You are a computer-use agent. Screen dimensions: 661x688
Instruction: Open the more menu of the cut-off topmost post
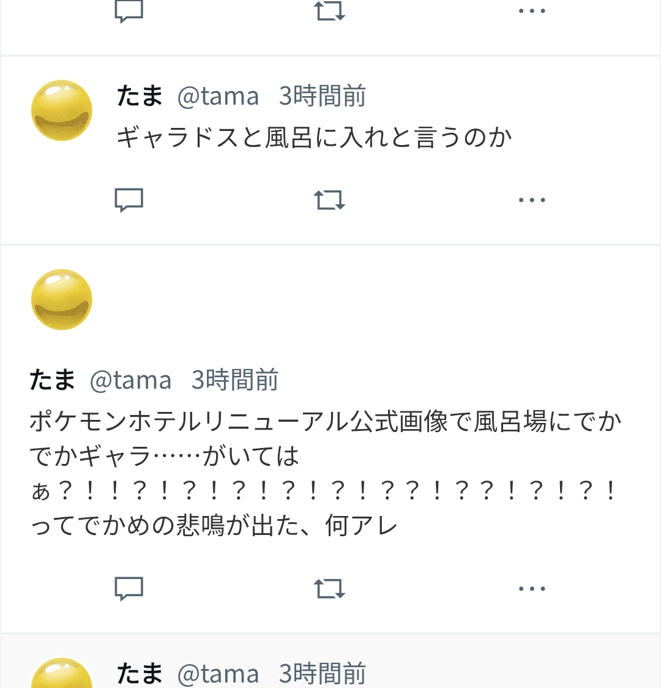tap(531, 11)
